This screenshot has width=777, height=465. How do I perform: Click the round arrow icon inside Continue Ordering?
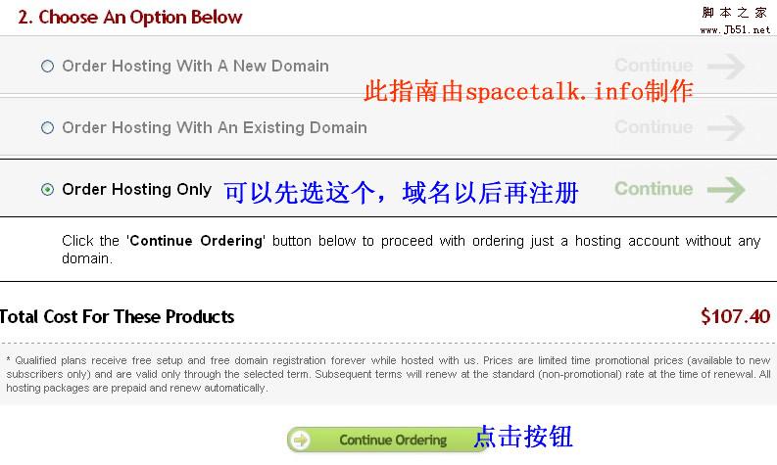[x=300, y=440]
